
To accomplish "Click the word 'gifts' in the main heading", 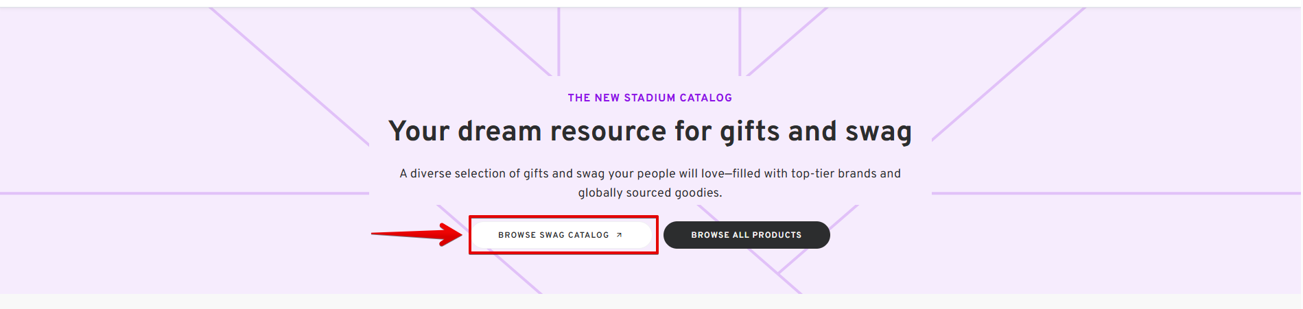I will pos(749,132).
